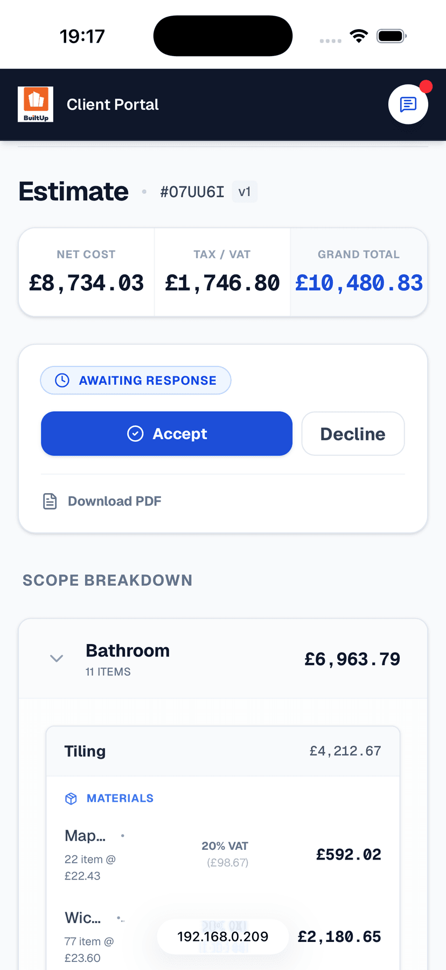Collapse the Bathroom section chevron
446x970 pixels.
57,659
